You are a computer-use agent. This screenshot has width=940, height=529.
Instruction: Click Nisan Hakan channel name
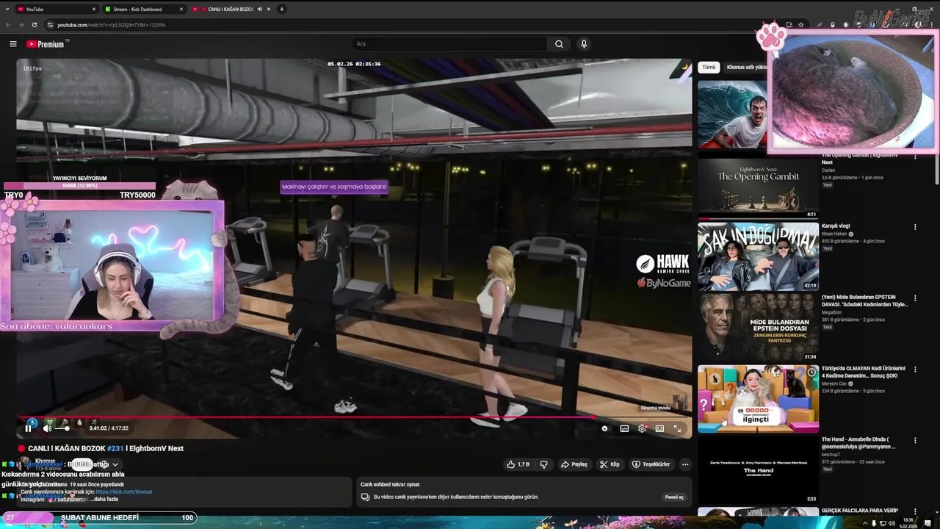click(x=834, y=234)
